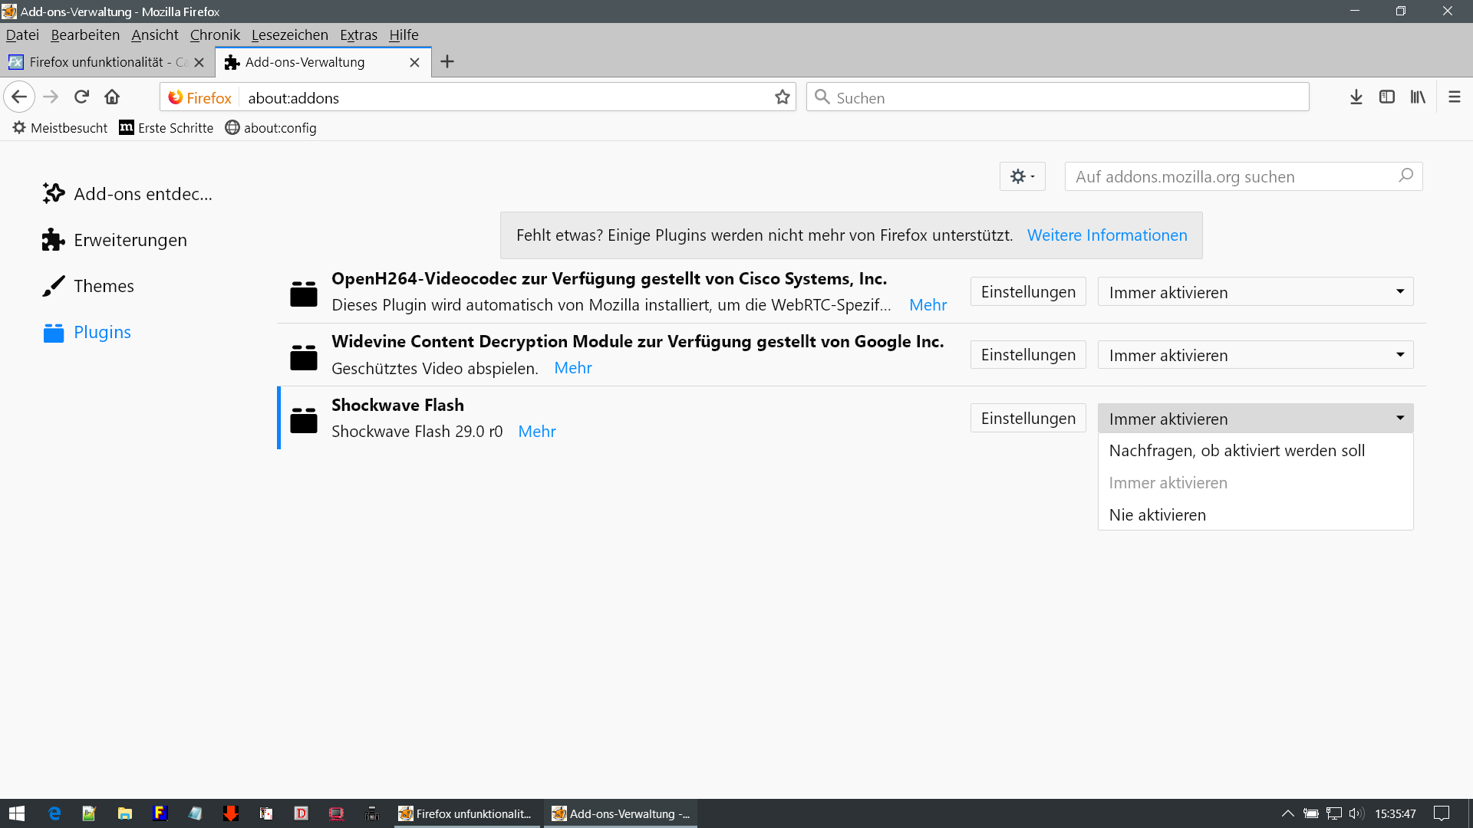Click Shockwave Flash Einstellungen button
The height and width of the screenshot is (828, 1473).
click(x=1027, y=419)
